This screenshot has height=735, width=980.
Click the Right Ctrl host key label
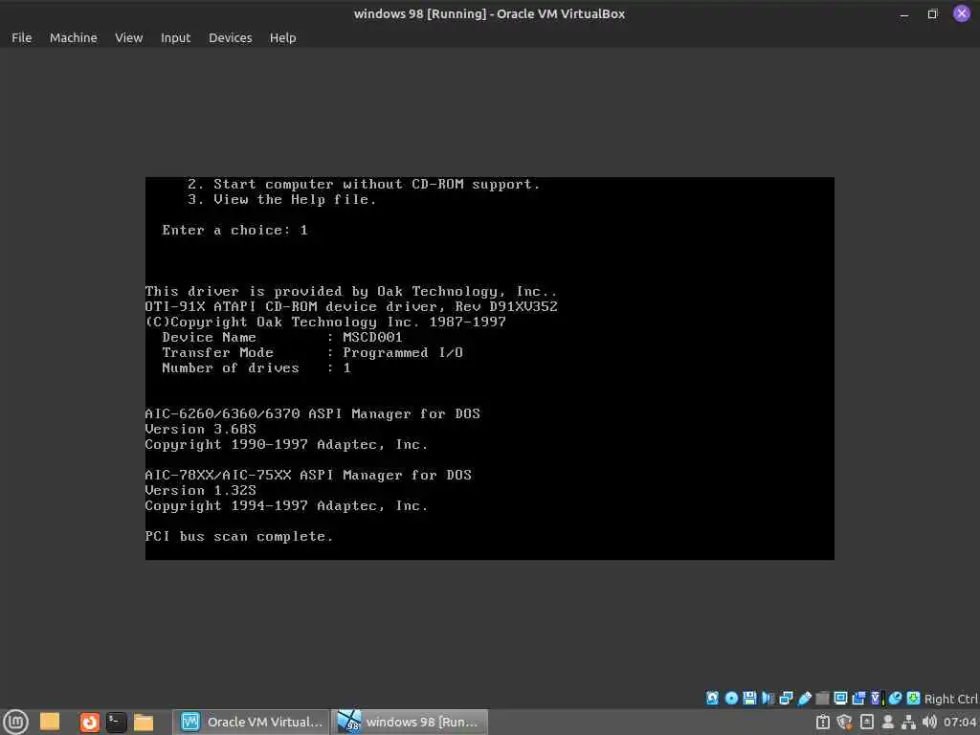951,699
